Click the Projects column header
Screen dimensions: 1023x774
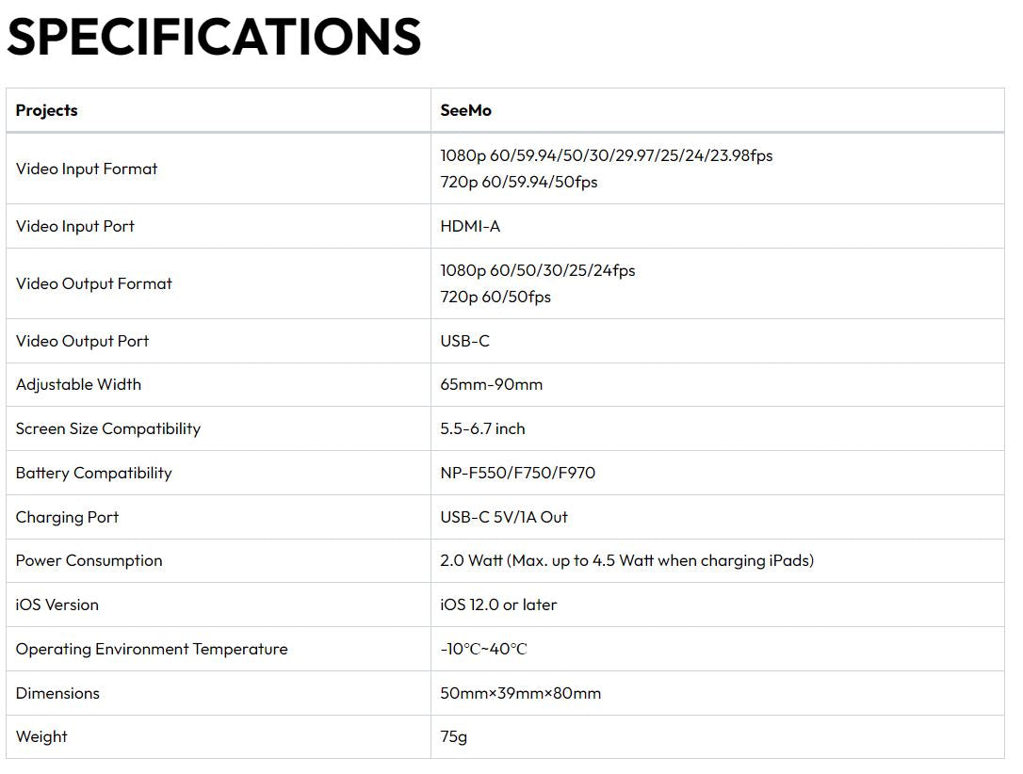pos(47,110)
